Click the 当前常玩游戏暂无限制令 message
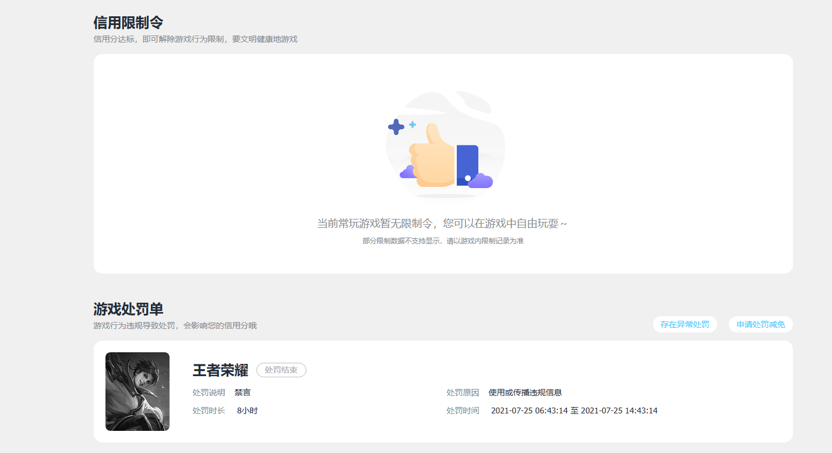The width and height of the screenshot is (832, 453). point(442,224)
